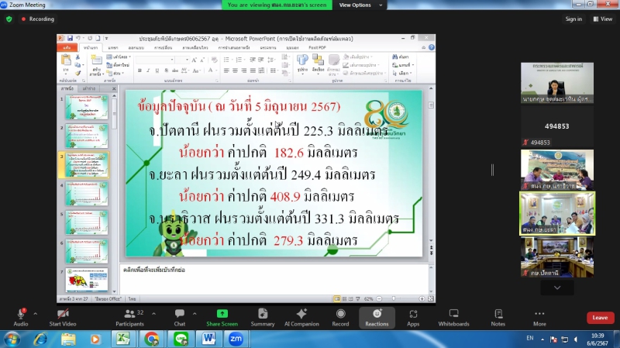Image resolution: width=620 pixels, height=348 pixels.
Task: Select slide 7 thumbnail with map
Action: coord(87,280)
